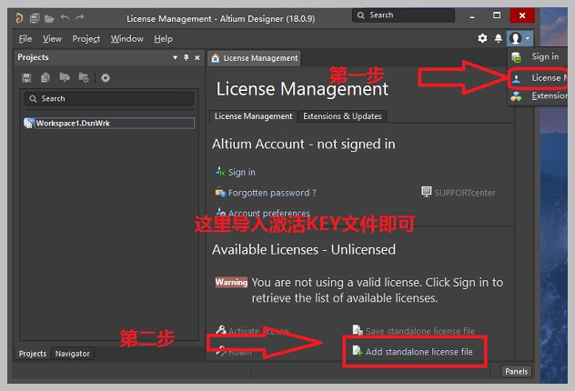Click the open project documents icon

coord(65,77)
